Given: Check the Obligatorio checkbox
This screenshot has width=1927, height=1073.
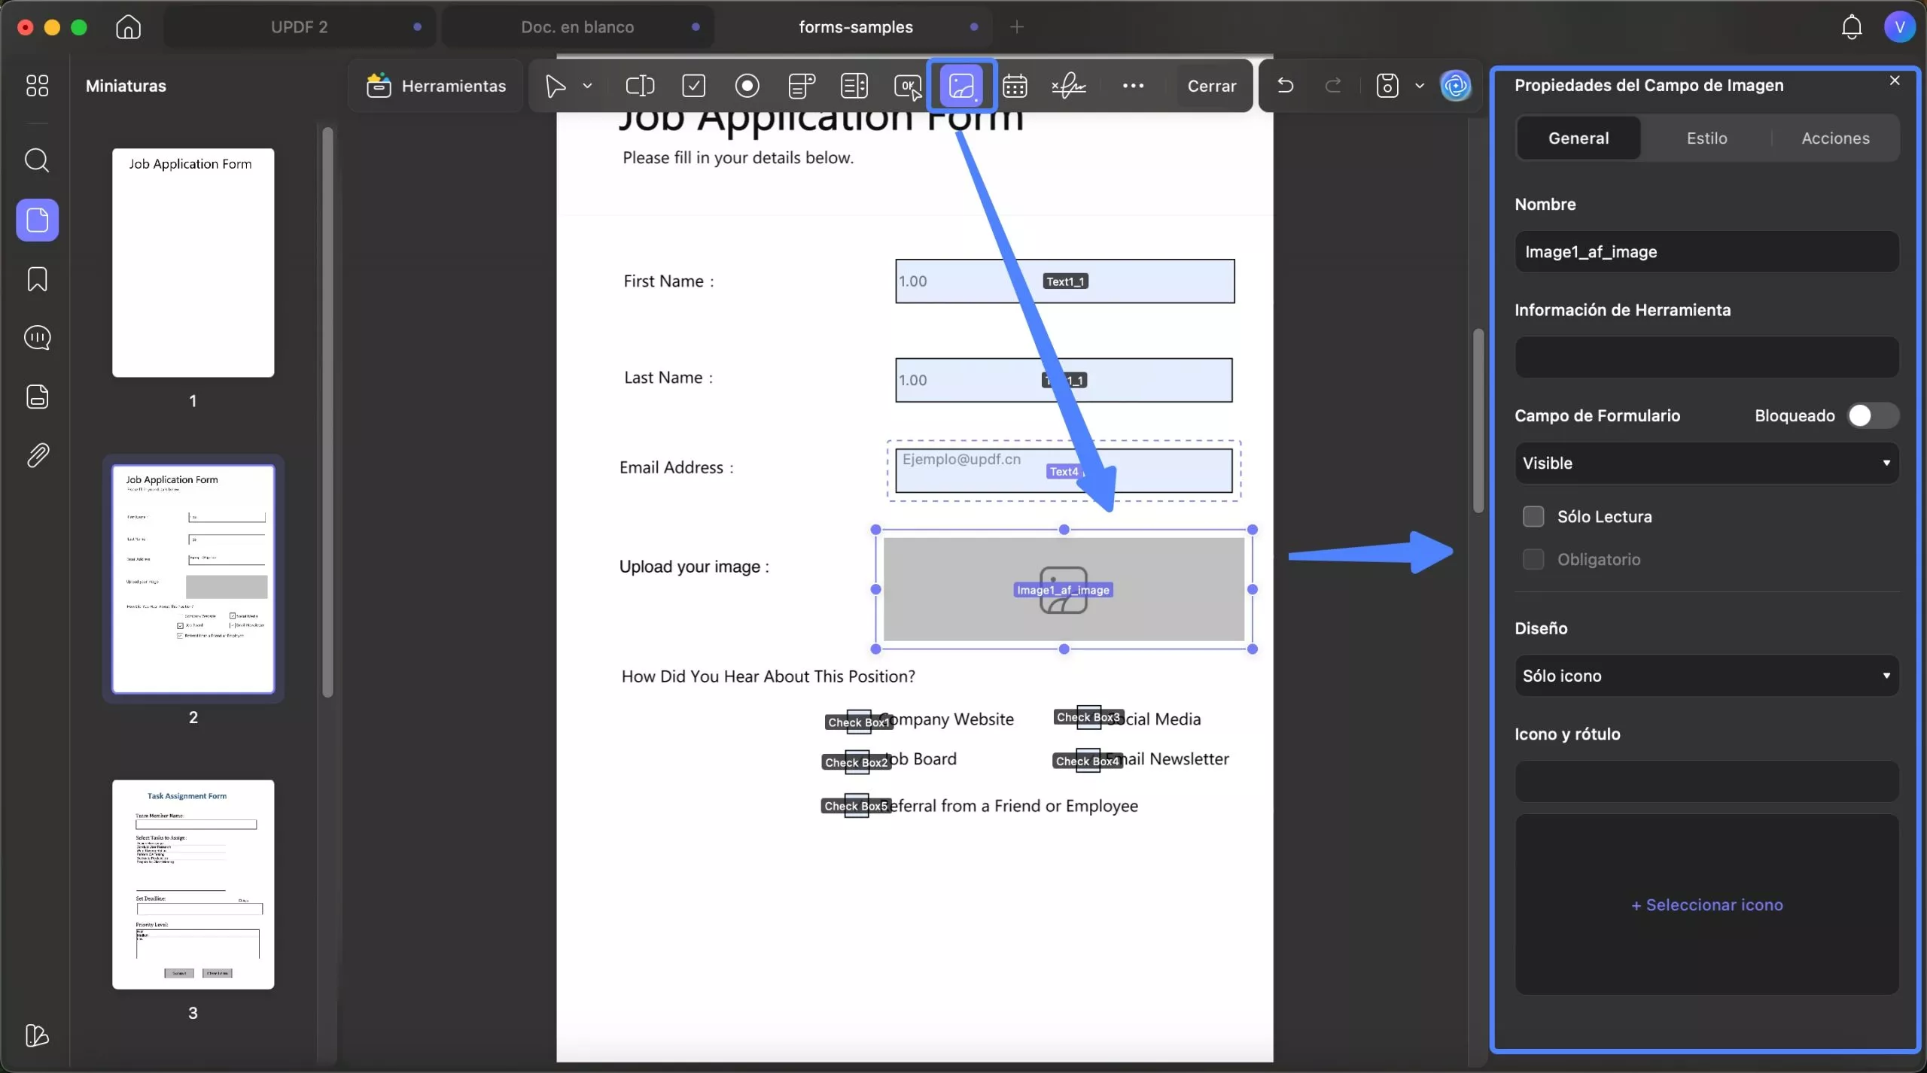Looking at the screenshot, I should tap(1533, 559).
